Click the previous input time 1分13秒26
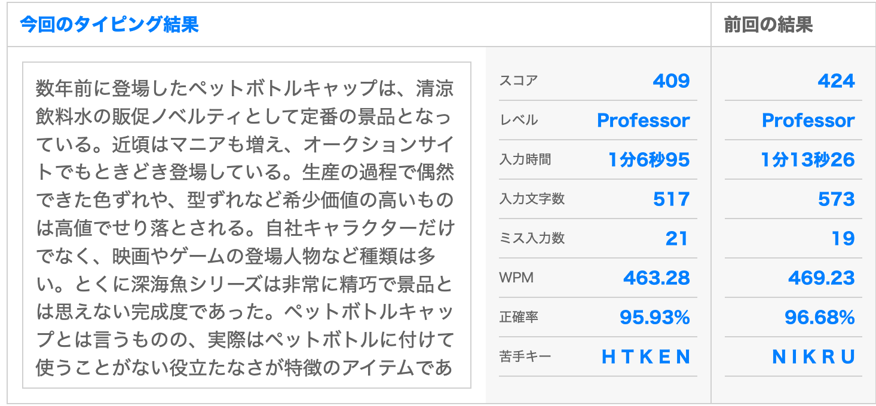The width and height of the screenshot is (876, 406). coord(808,159)
